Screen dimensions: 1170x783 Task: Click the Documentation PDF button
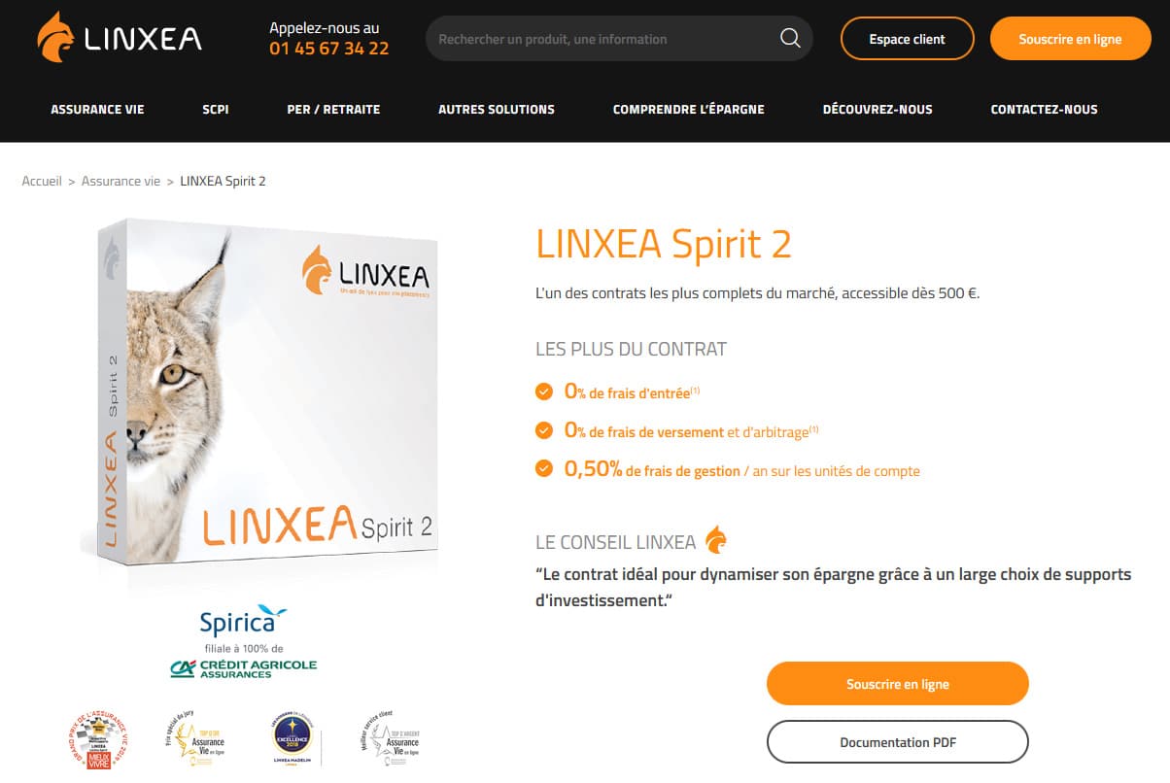point(898,742)
